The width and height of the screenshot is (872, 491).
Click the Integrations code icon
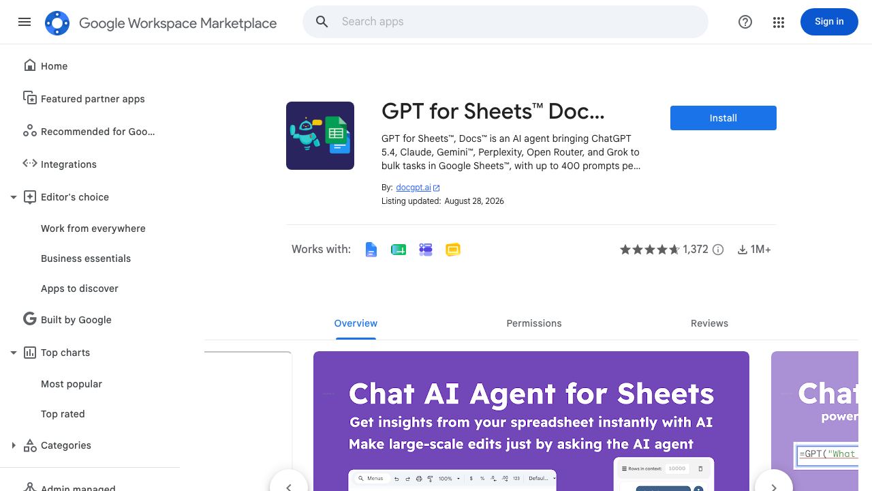tap(30, 163)
